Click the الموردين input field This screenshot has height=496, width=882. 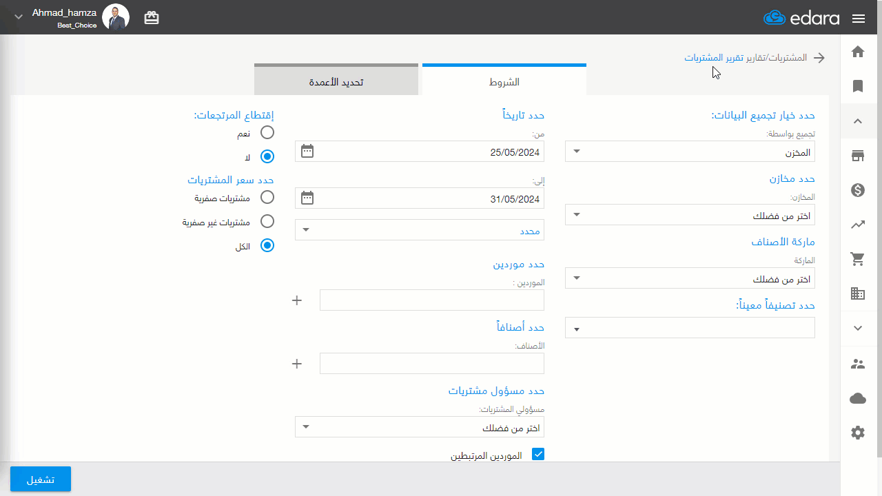tap(432, 300)
